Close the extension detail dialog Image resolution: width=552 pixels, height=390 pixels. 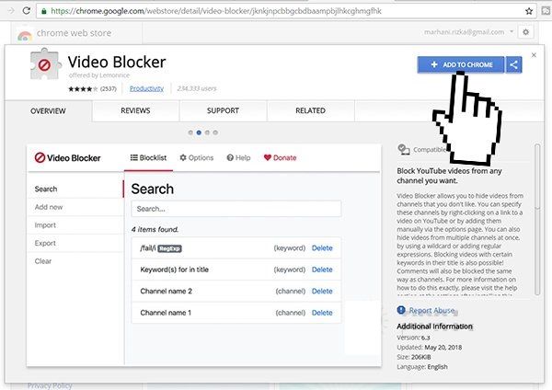coord(534,55)
